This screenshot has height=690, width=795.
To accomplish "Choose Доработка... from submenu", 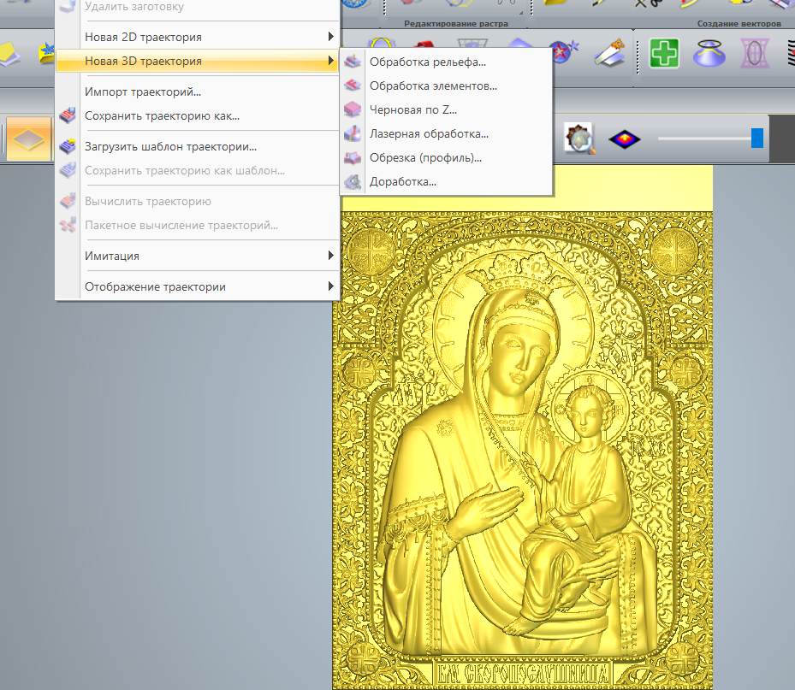I will (x=446, y=181).
